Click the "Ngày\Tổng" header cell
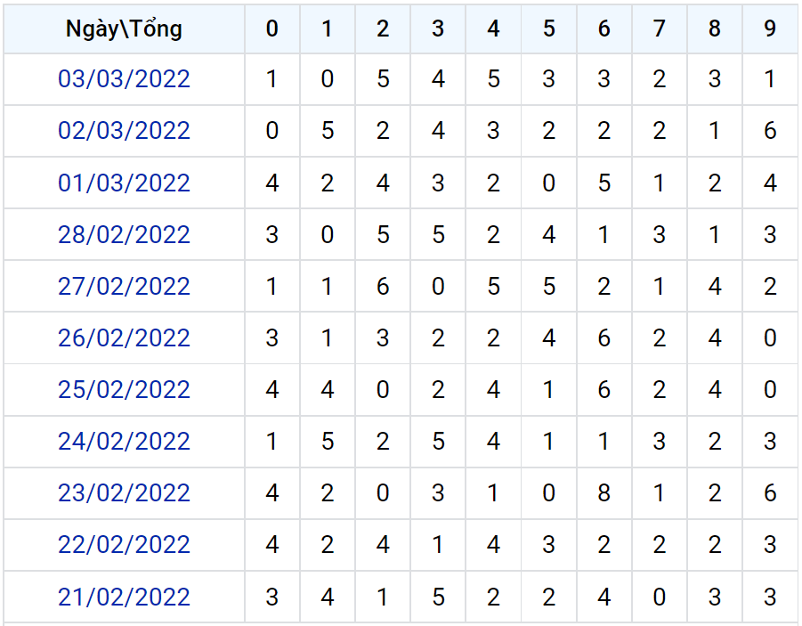This screenshot has width=802, height=626. pyautogui.click(x=124, y=28)
